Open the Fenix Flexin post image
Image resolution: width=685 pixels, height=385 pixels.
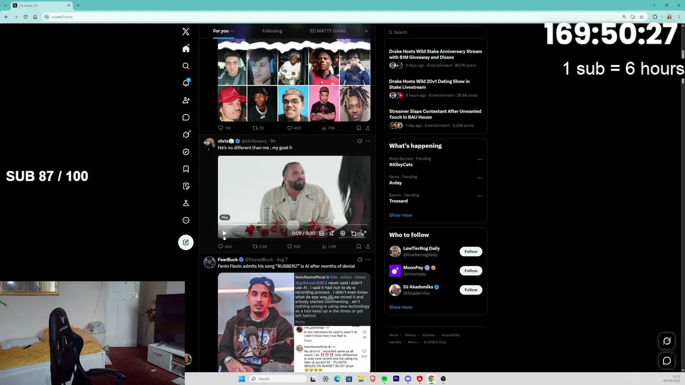pos(294,322)
